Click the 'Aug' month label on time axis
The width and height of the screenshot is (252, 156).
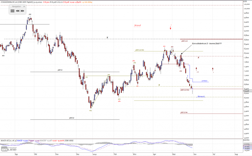click(236, 154)
